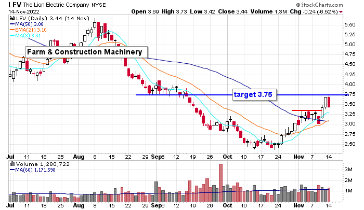
Task: Click the NYSE exchange label
Action: click(99, 5)
